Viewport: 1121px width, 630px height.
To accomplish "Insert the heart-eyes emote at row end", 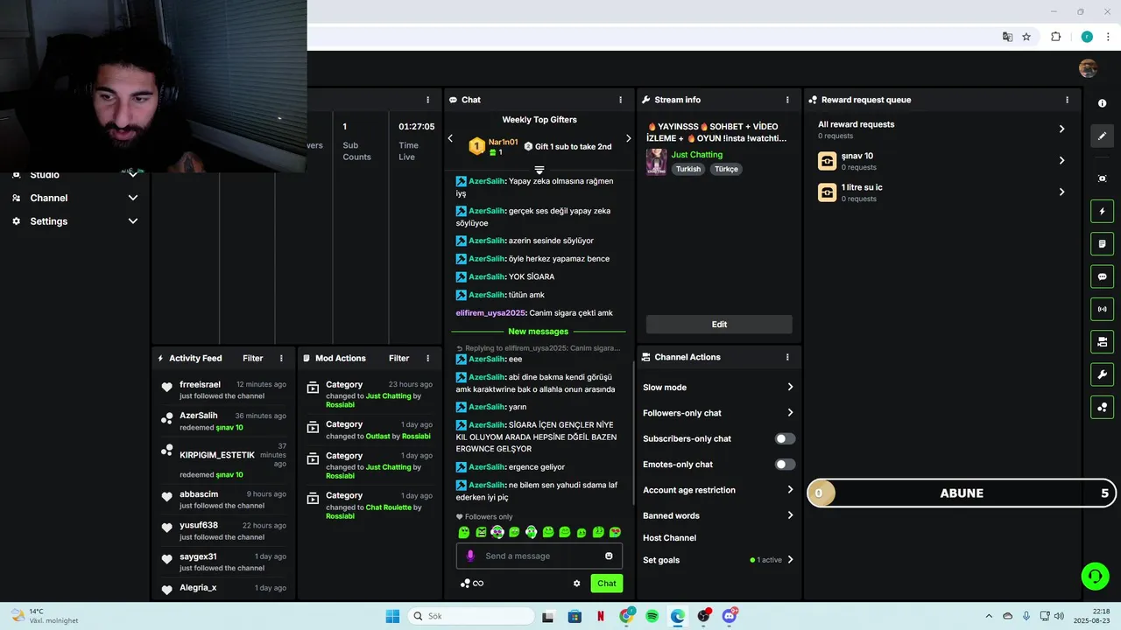I will [615, 532].
